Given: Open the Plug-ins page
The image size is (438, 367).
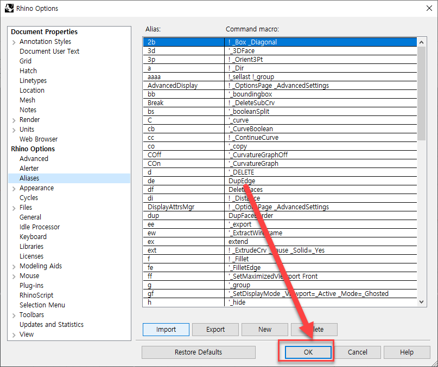Looking at the screenshot, I should point(31,286).
